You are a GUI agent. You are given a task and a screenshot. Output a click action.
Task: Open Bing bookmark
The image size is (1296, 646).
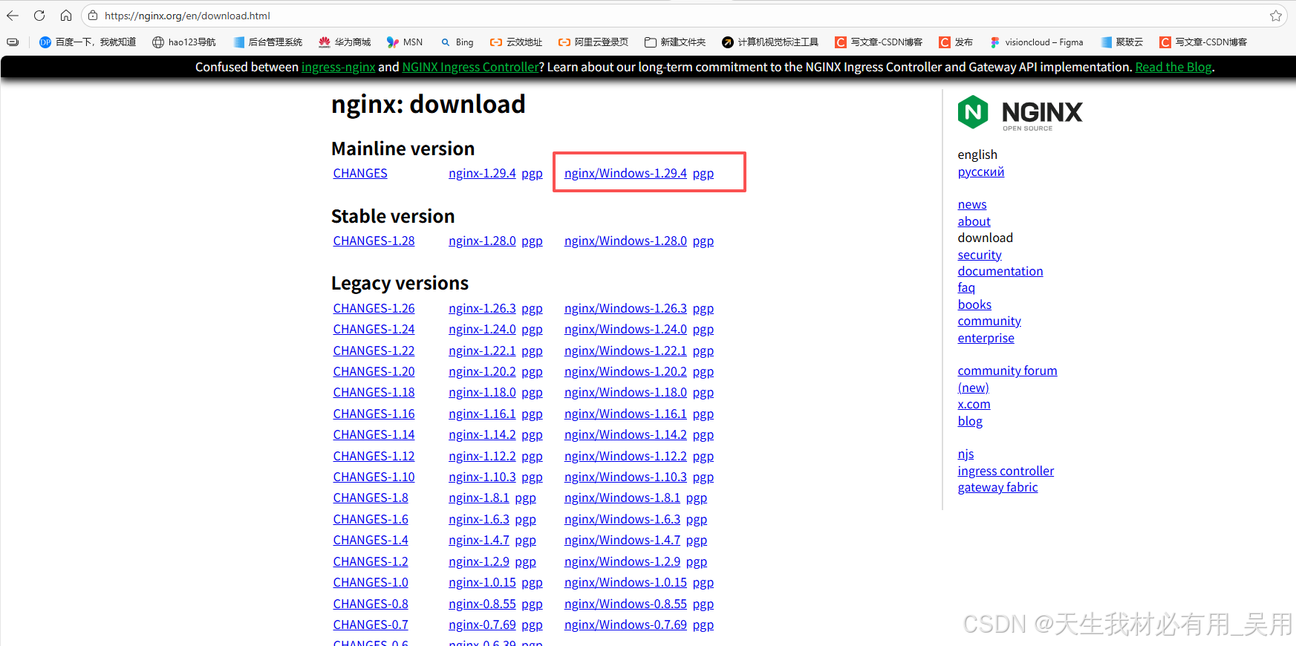457,42
